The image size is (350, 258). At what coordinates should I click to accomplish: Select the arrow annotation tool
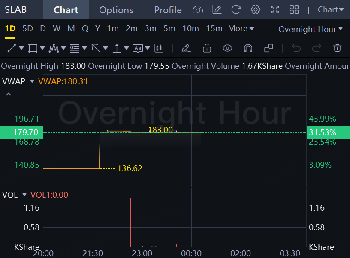pos(96,48)
